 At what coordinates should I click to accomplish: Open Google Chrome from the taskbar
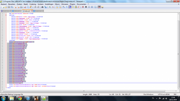tap(20, 98)
